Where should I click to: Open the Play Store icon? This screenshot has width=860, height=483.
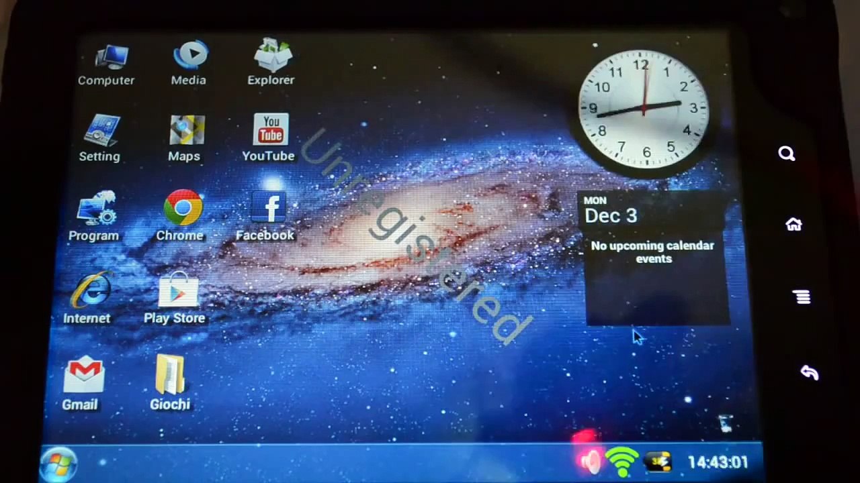point(175,299)
